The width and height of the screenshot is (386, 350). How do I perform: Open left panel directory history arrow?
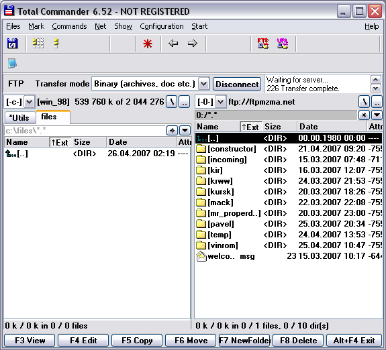185,131
